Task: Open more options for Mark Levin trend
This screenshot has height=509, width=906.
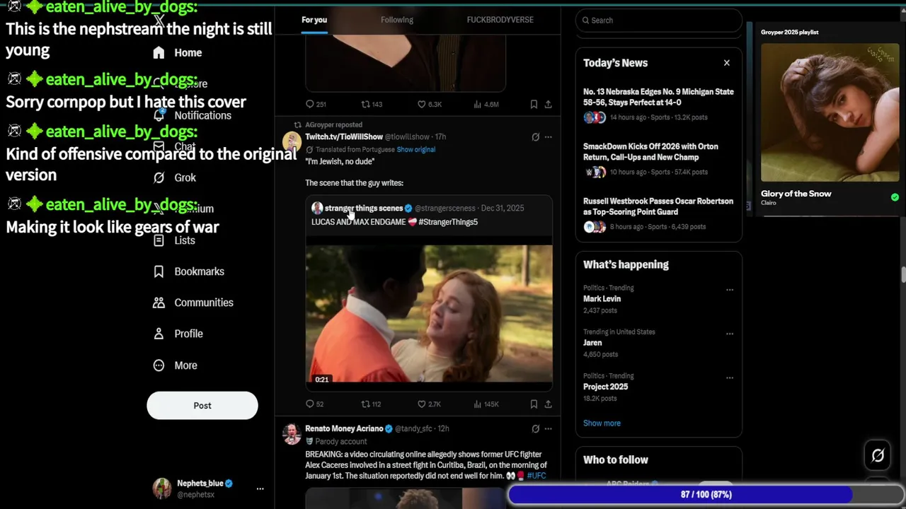Action: pos(729,290)
